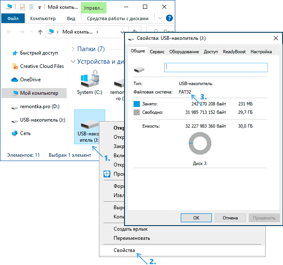283x265 pixels.
Task: Collapse the Устройства и диски group
Action: (73, 62)
